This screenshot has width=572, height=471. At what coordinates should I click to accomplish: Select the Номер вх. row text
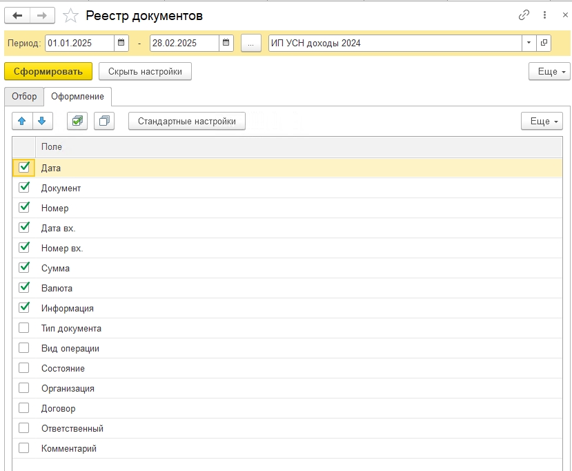(62, 249)
